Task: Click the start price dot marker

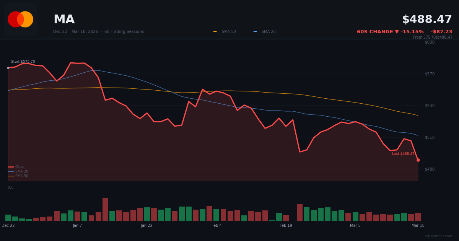Action: [8, 68]
